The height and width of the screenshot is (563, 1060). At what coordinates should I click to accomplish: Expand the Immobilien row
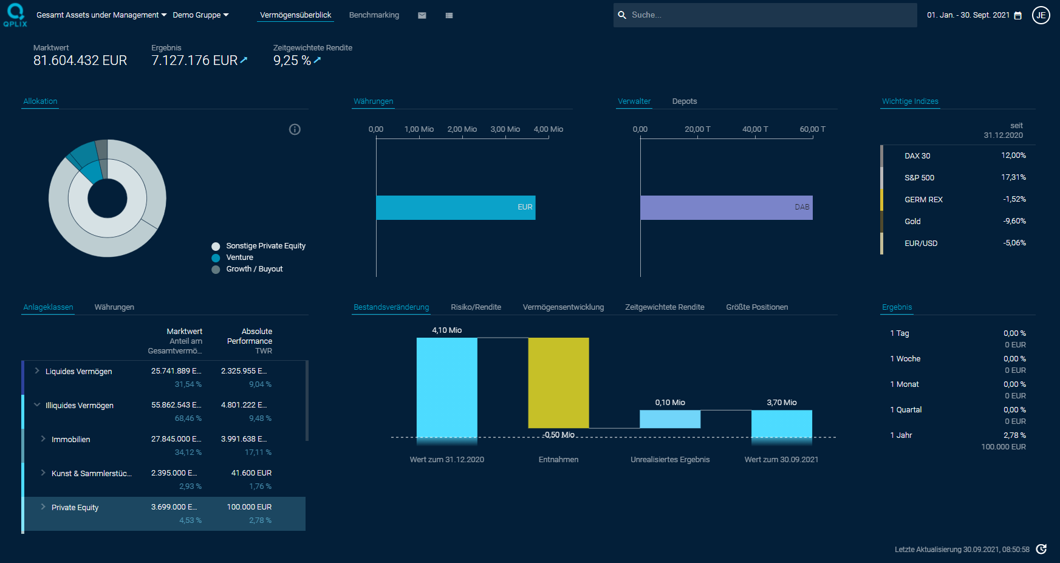[43, 438]
